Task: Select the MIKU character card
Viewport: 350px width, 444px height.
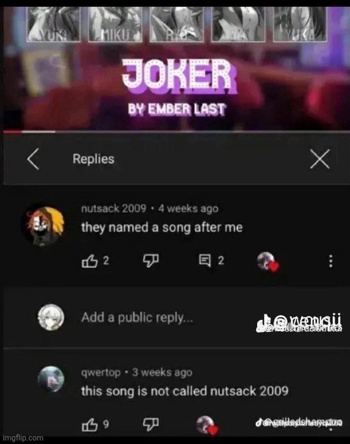Action: tap(115, 25)
